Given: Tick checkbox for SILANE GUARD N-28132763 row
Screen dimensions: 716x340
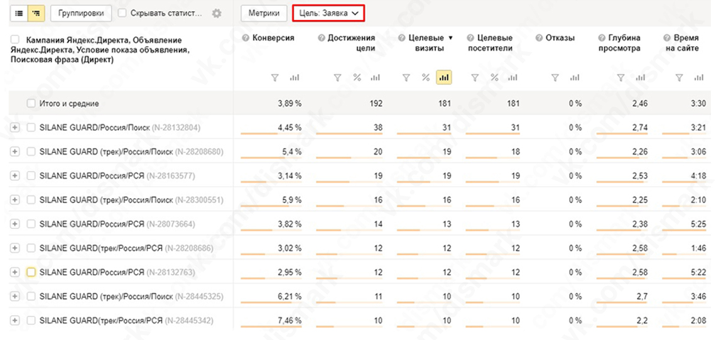Looking at the screenshot, I should point(31,272).
